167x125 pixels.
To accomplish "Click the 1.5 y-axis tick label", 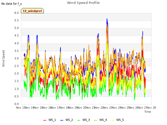I will (16, 81).
